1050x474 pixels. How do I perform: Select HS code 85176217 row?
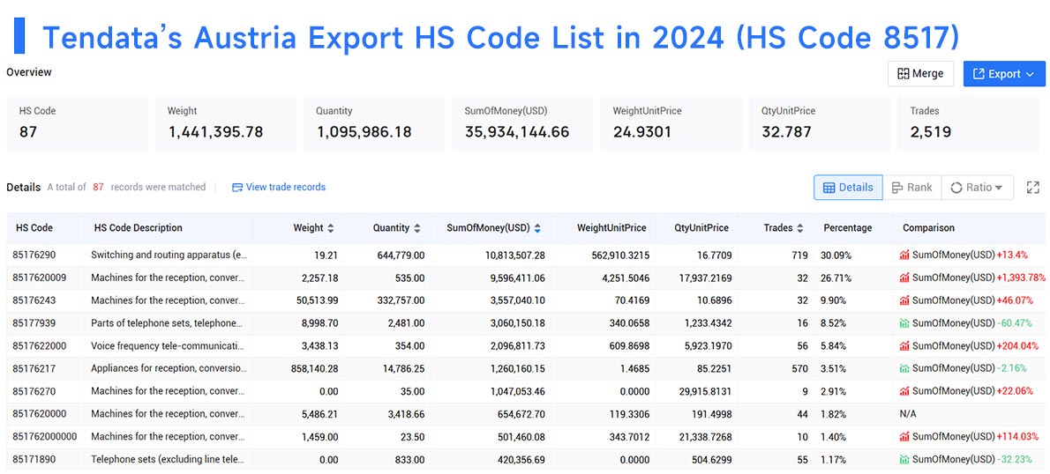(x=526, y=369)
